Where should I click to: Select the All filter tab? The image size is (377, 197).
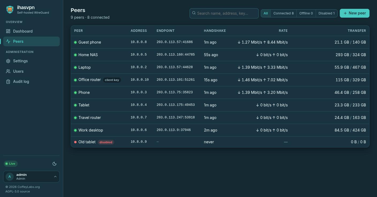tap(266, 13)
